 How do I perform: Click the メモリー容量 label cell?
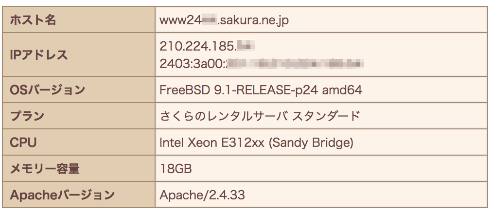click(79, 169)
